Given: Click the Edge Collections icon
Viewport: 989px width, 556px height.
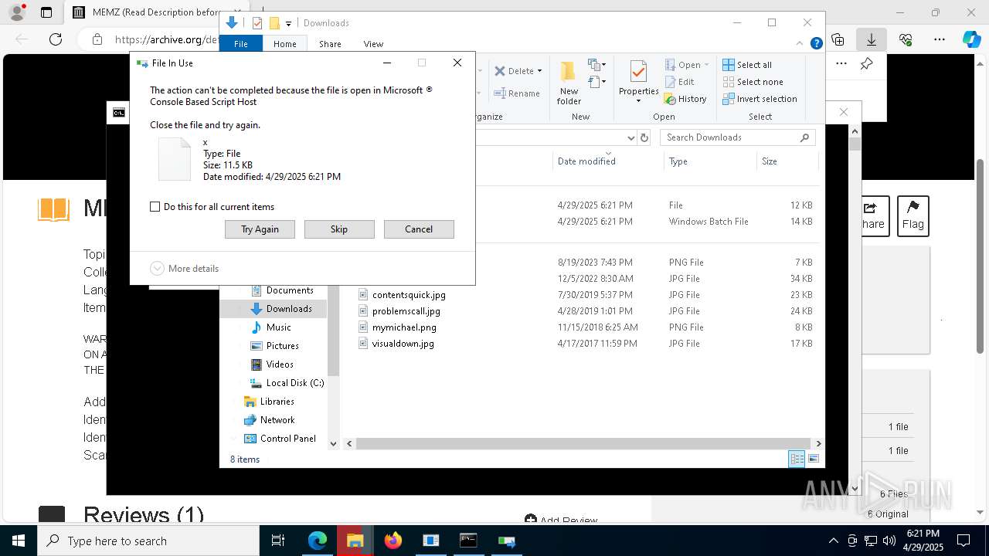Looking at the screenshot, I should point(838,39).
